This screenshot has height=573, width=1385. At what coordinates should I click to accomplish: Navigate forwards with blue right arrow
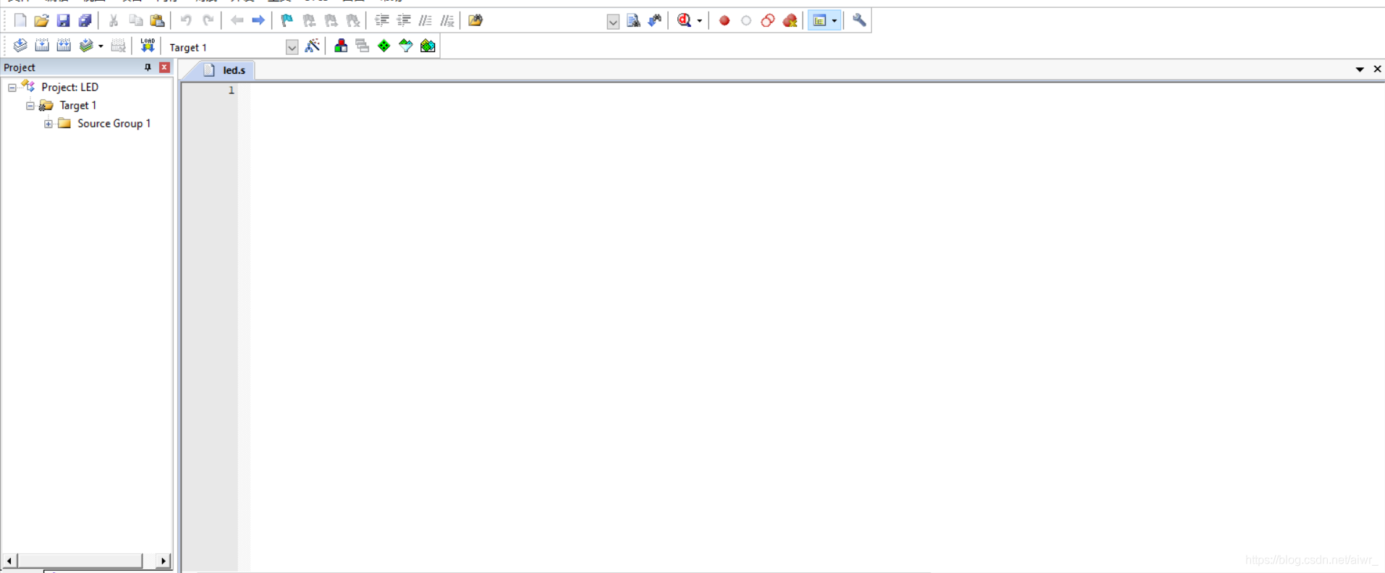point(258,20)
